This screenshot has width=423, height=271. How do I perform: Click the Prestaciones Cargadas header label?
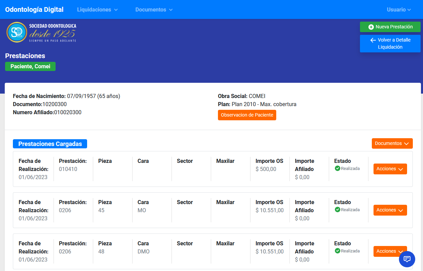[50, 144]
